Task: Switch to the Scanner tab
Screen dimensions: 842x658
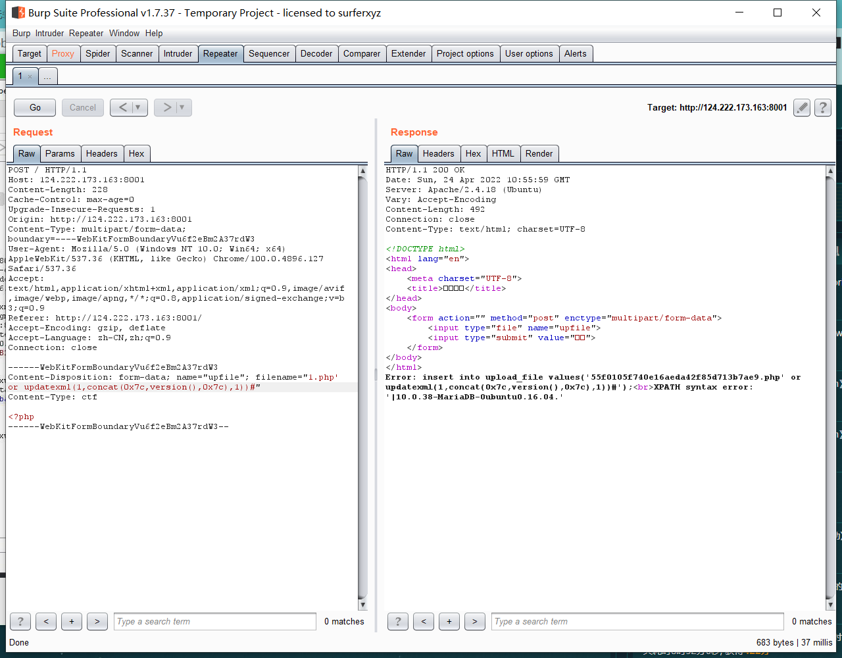Action: pyautogui.click(x=137, y=54)
